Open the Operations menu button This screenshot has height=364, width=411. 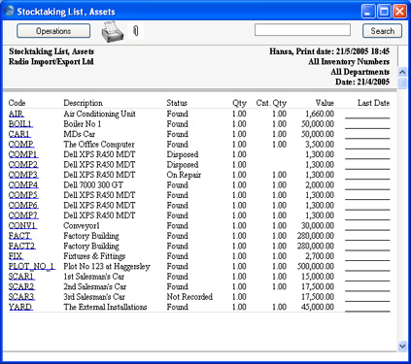pyautogui.click(x=53, y=31)
